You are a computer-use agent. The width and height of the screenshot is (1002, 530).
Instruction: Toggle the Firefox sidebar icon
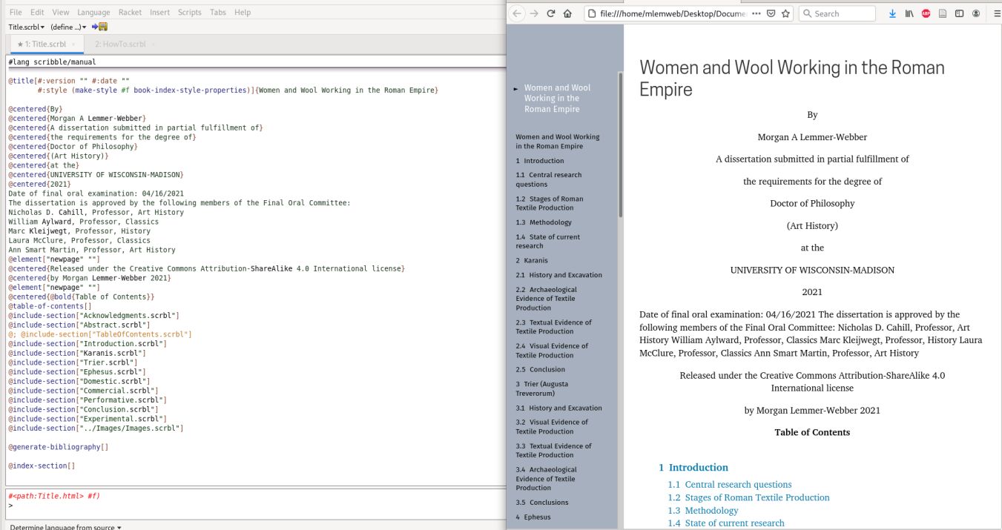pyautogui.click(x=959, y=13)
